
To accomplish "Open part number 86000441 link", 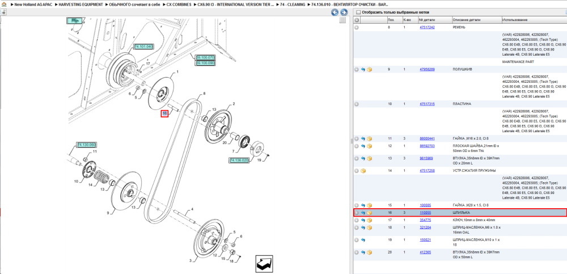I will click(x=427, y=138).
